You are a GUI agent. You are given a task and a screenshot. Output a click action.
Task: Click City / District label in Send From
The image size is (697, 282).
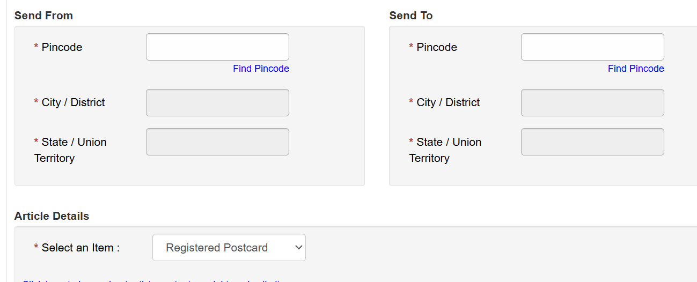(x=73, y=102)
